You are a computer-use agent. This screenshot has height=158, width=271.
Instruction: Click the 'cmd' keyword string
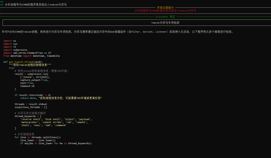tap(48, 125)
